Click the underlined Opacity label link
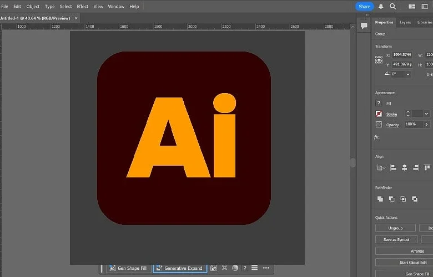 [392, 125]
